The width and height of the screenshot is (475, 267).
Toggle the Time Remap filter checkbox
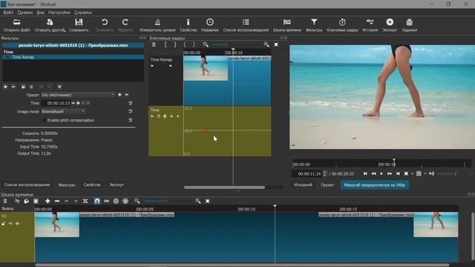pos(8,57)
